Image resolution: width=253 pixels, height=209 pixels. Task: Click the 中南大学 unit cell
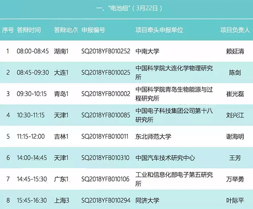147,51
